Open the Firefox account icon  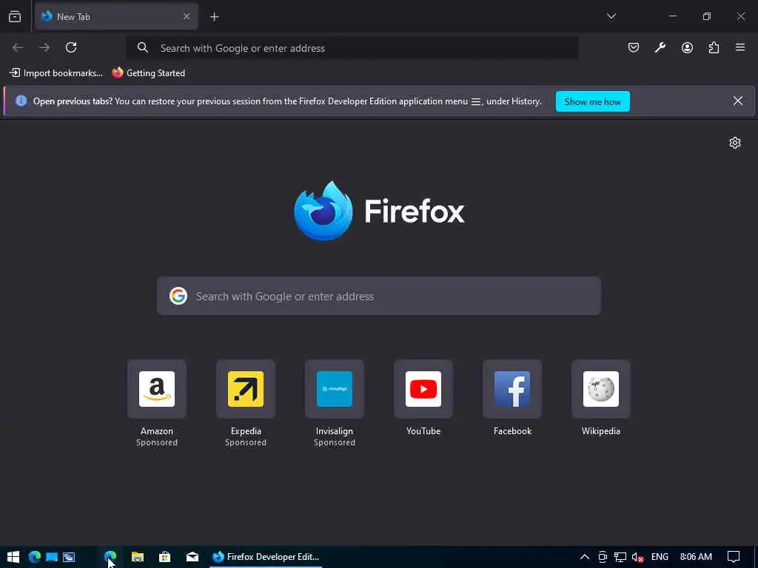click(687, 47)
